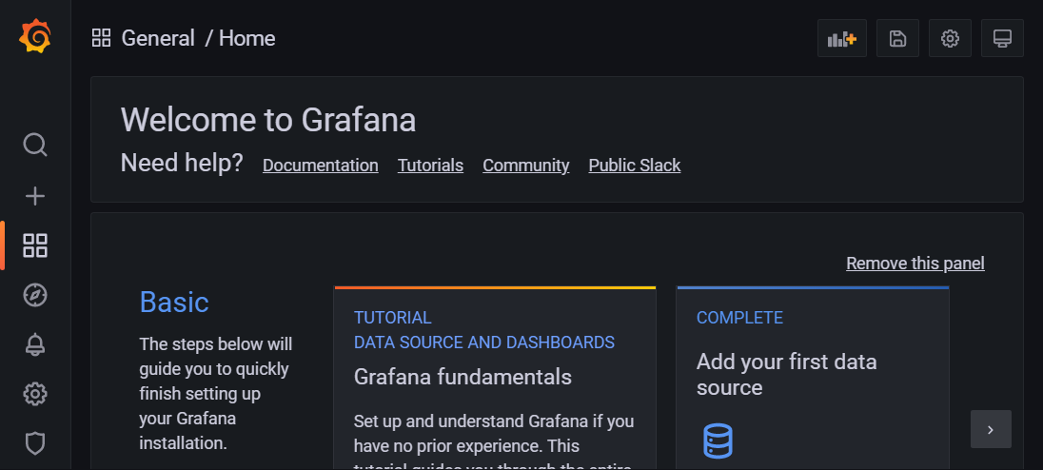Click the Grafana logo in sidebar

coord(35,37)
